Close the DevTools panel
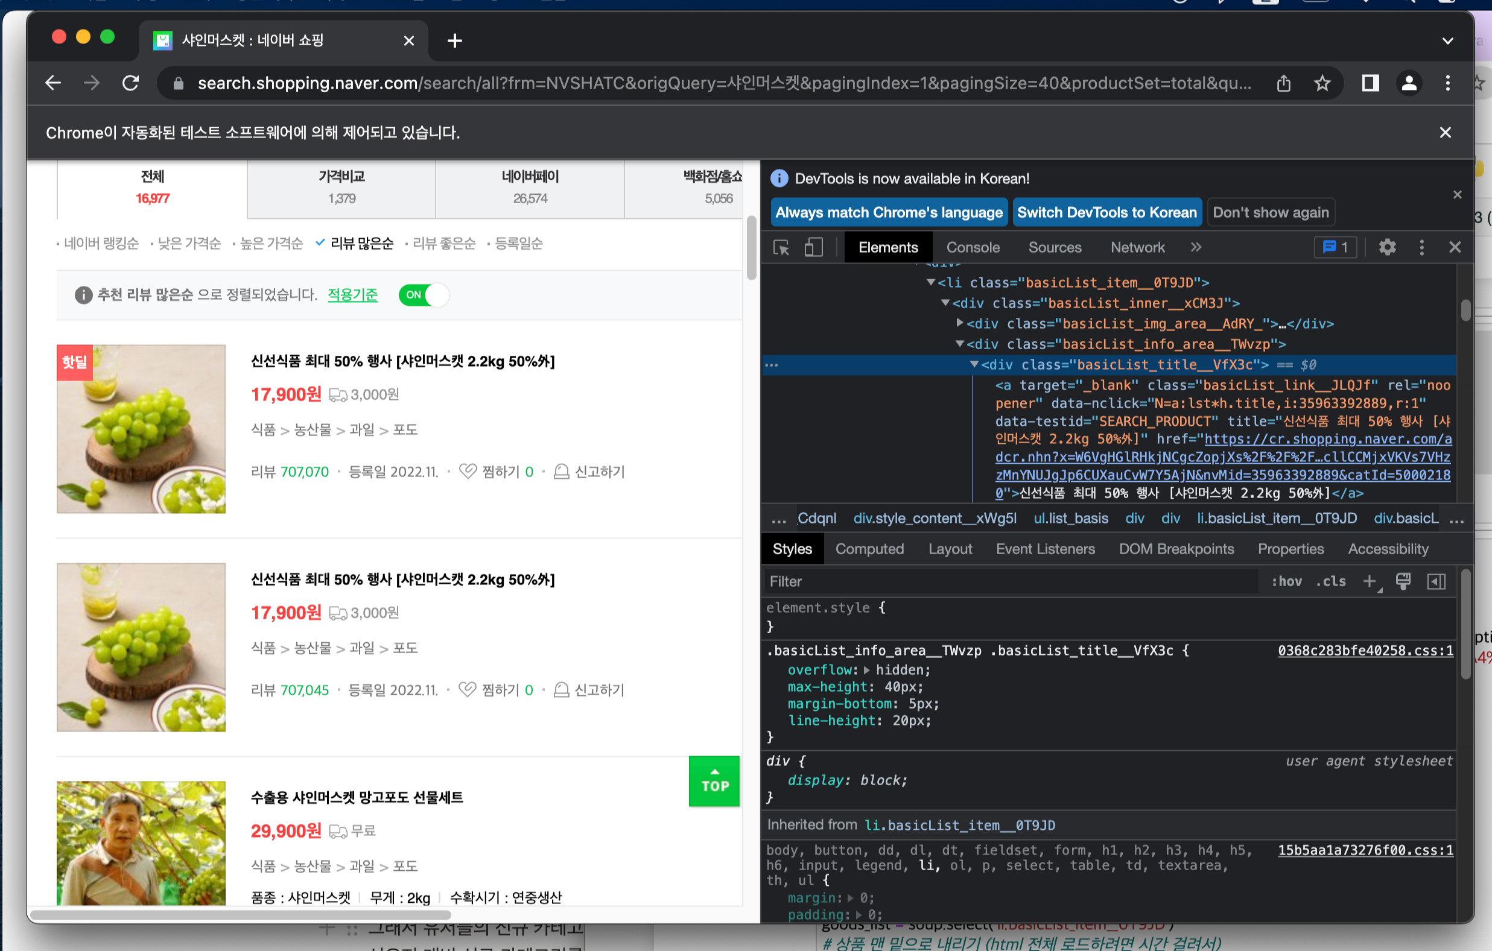This screenshot has width=1492, height=951. (x=1455, y=248)
